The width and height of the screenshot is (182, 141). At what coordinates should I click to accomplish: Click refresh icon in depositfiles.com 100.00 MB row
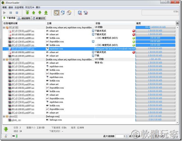[x=93, y=41]
